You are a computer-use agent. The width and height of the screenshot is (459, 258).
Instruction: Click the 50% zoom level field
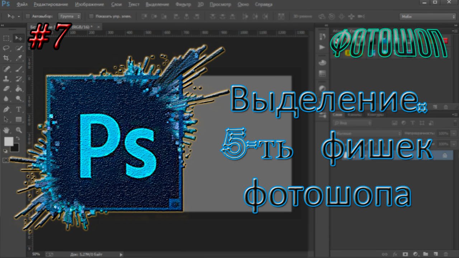[x=36, y=254]
